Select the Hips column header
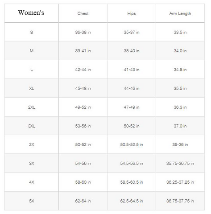The image size is (211, 214). [x=132, y=13]
